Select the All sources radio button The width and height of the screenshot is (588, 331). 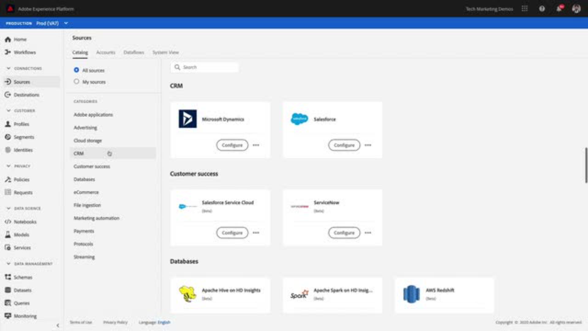77,70
